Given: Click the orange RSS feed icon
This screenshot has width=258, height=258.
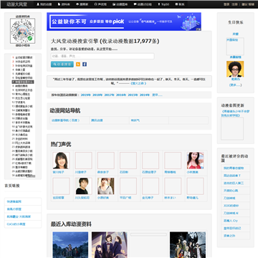Looking at the screenshot, I should point(78,64).
